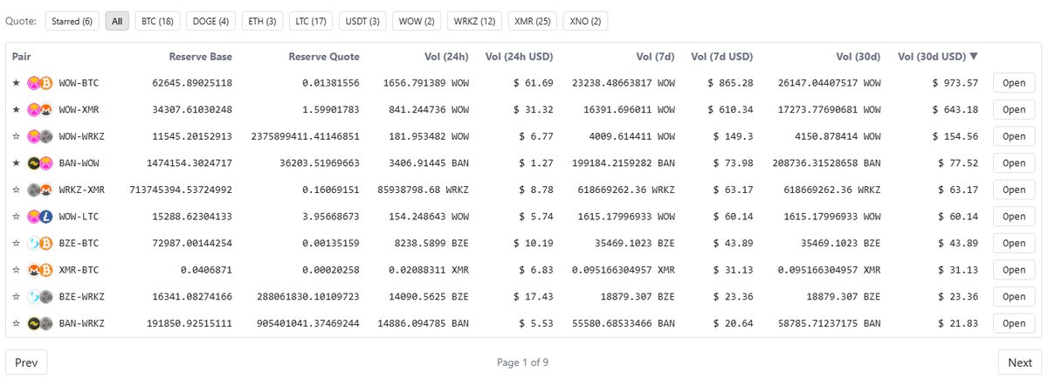Unstar the WOW-BTC pair
The image size is (1048, 380).
coord(16,83)
